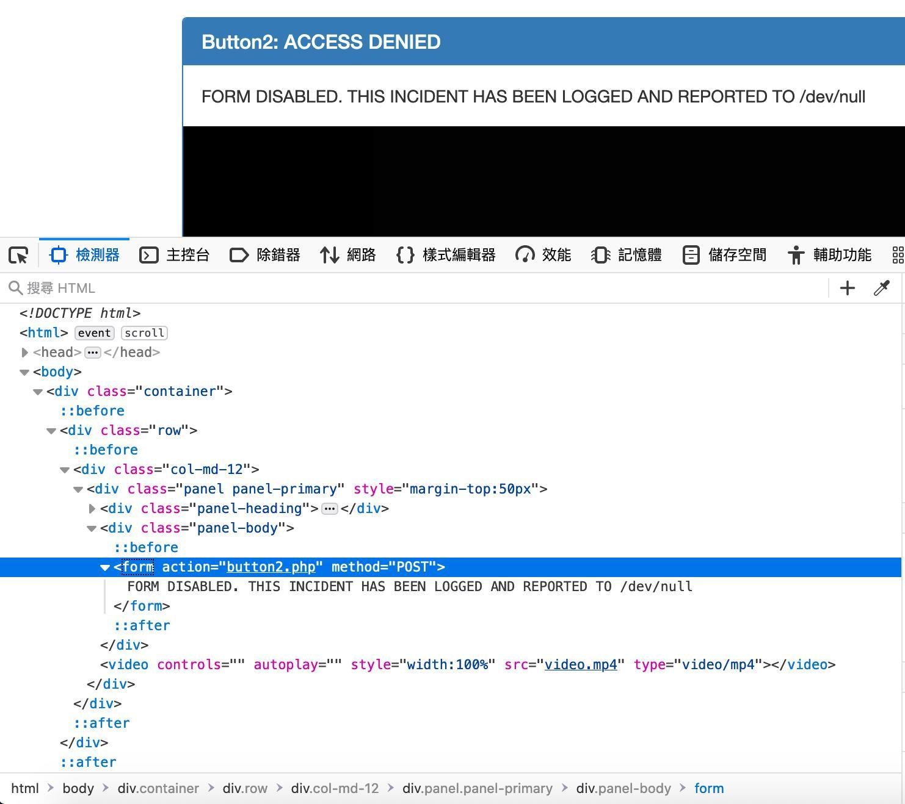
Task: Open the 網路 network tab
Action: click(x=348, y=255)
